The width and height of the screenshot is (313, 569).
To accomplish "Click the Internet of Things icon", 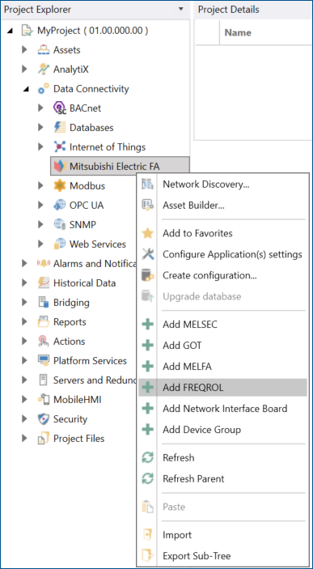I will 60,147.
